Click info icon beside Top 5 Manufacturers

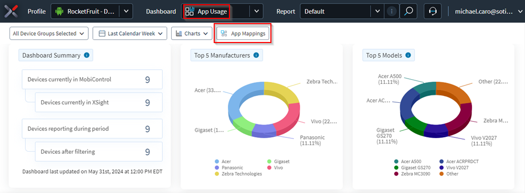click(x=256, y=55)
